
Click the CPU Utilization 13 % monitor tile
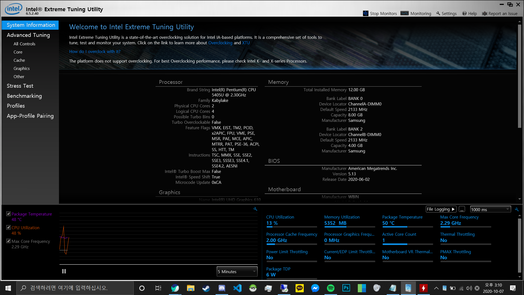coord(291,221)
